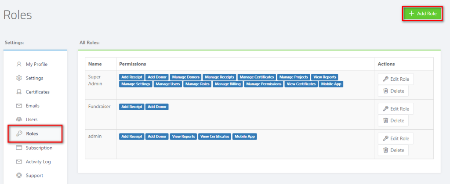The image size is (450, 184).
Task: Click the ribbon icon beside Certificates
Action: pyautogui.click(x=19, y=92)
